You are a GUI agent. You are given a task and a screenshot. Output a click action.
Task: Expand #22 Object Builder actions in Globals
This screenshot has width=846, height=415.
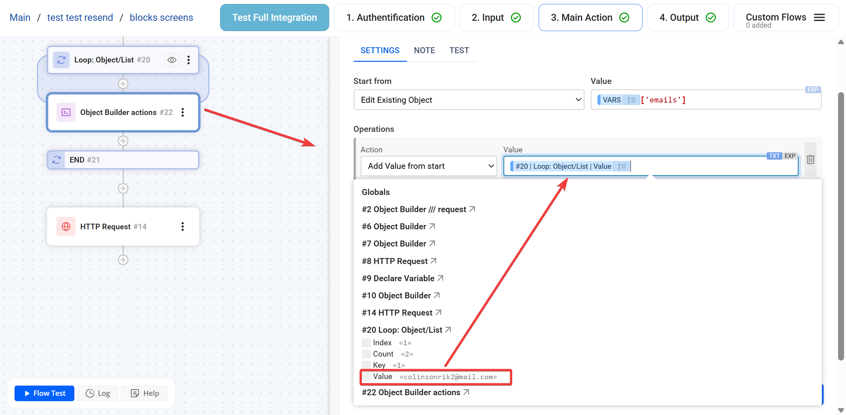click(x=411, y=392)
